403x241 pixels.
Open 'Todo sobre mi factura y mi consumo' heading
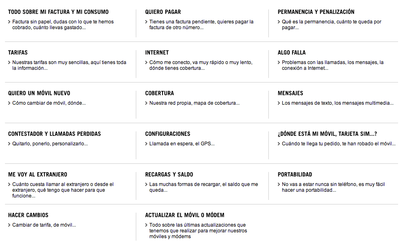tap(58, 12)
